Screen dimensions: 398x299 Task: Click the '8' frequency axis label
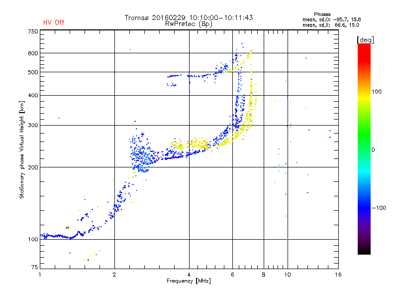point(264,275)
